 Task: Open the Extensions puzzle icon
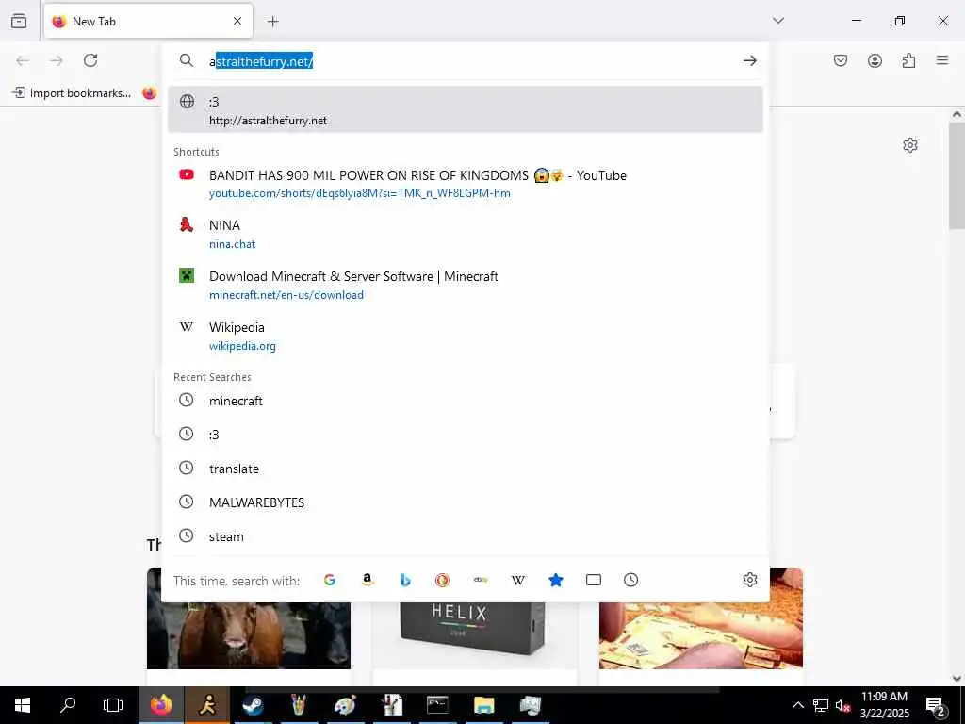coord(909,60)
